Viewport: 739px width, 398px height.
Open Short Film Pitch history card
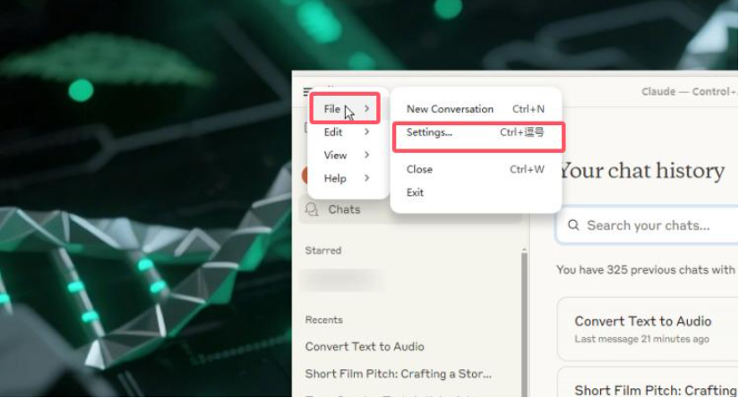click(x=648, y=383)
